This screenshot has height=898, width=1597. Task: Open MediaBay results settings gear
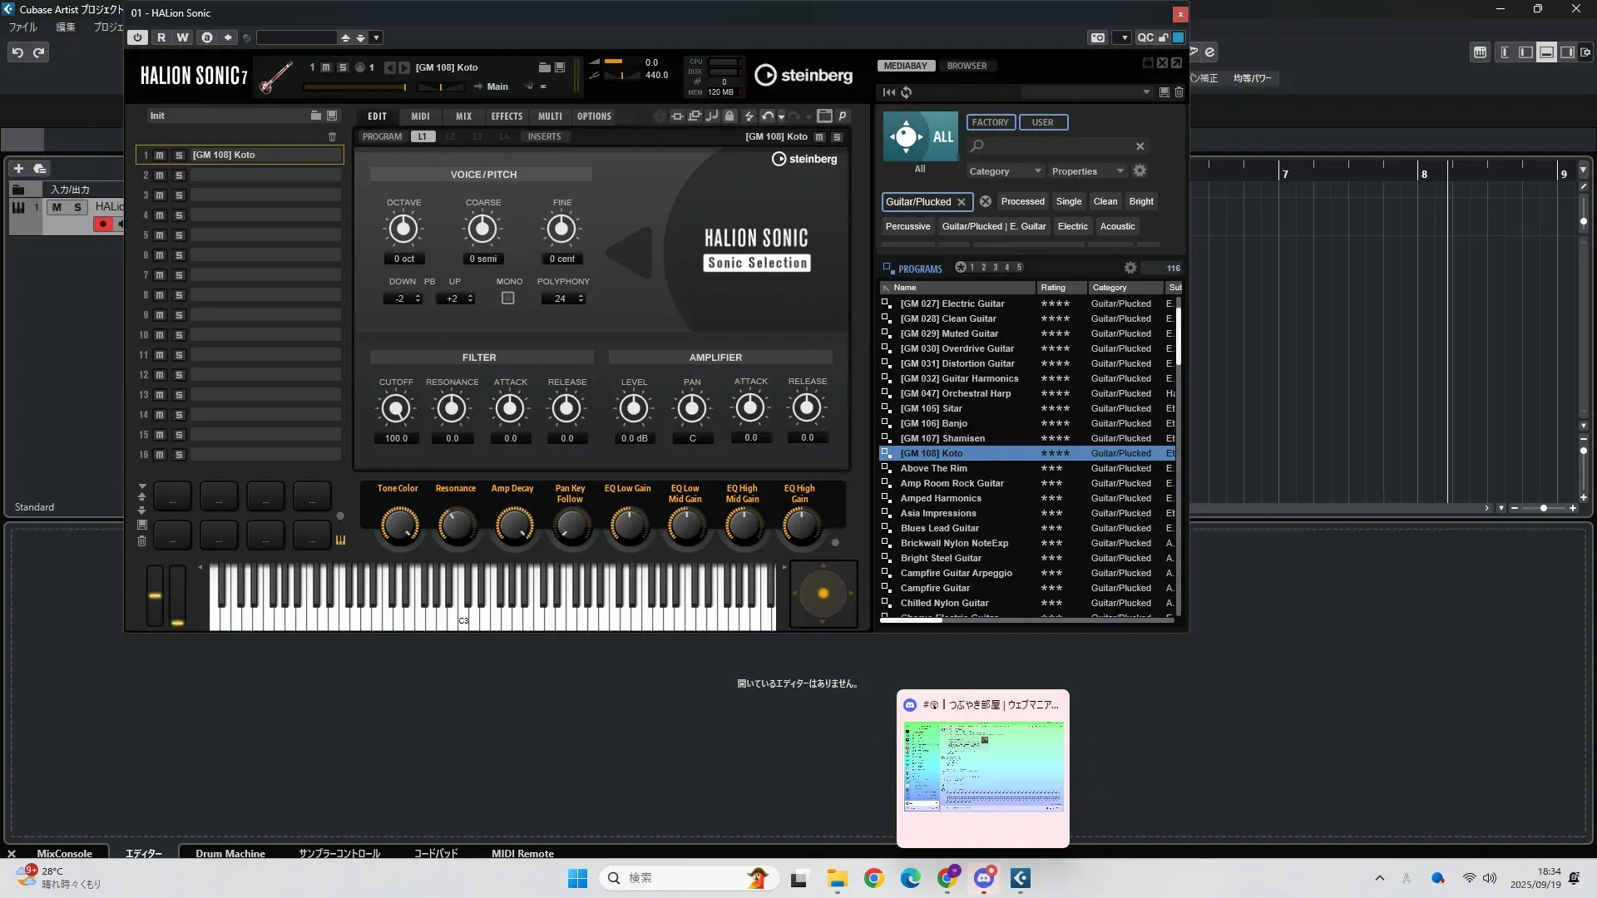pyautogui.click(x=1130, y=268)
